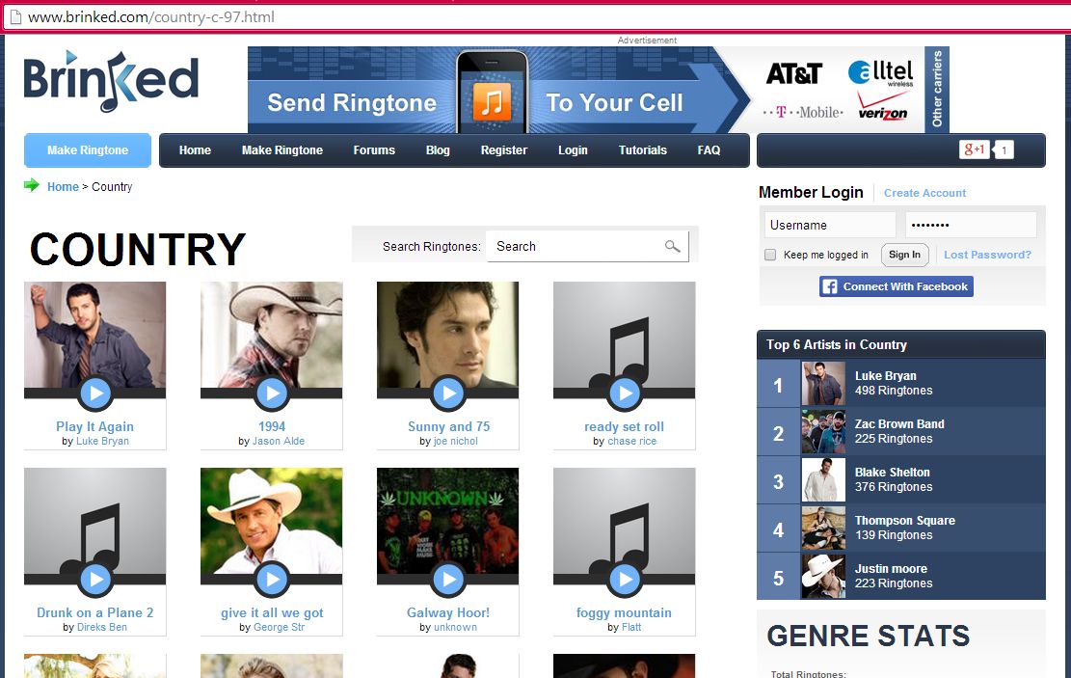Click the 'Send Ringtone' banner text
This screenshot has height=678, width=1071.
(x=352, y=103)
